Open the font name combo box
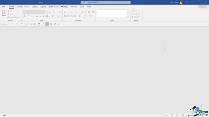 tap(31, 12)
